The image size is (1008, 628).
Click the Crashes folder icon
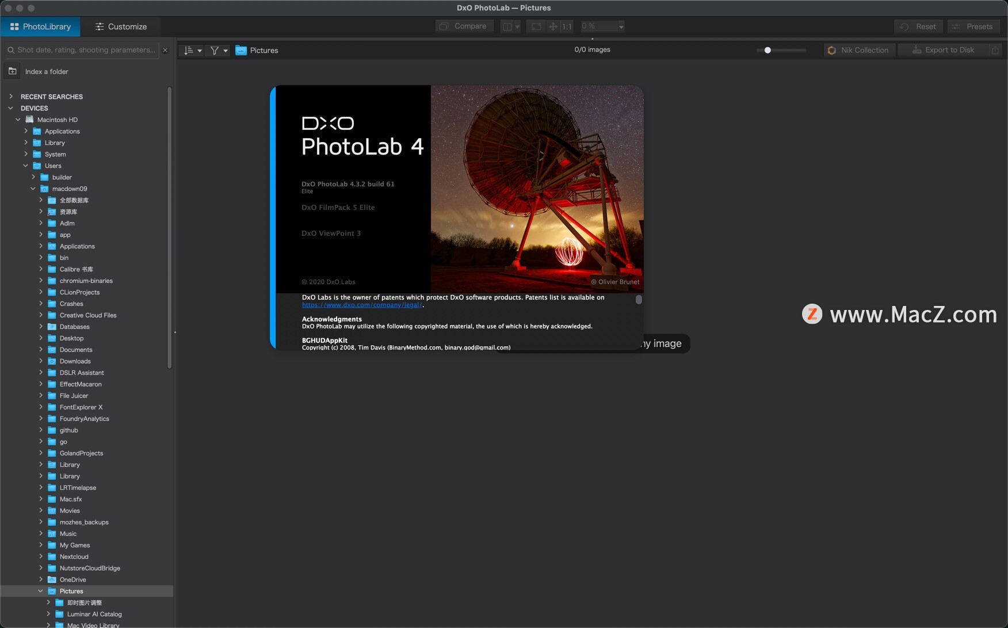pos(52,304)
